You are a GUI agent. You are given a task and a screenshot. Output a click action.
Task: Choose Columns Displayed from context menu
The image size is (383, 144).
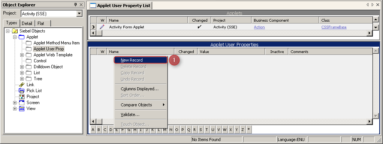coord(141,89)
